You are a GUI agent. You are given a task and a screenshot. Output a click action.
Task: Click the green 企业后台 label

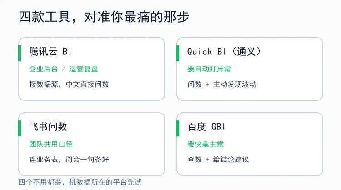(x=44, y=69)
